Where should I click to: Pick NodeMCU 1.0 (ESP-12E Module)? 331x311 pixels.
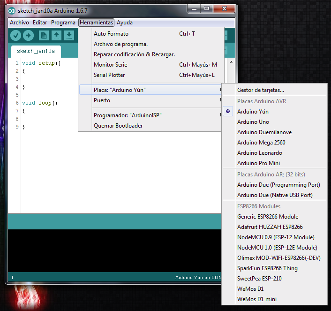pyautogui.click(x=275, y=248)
